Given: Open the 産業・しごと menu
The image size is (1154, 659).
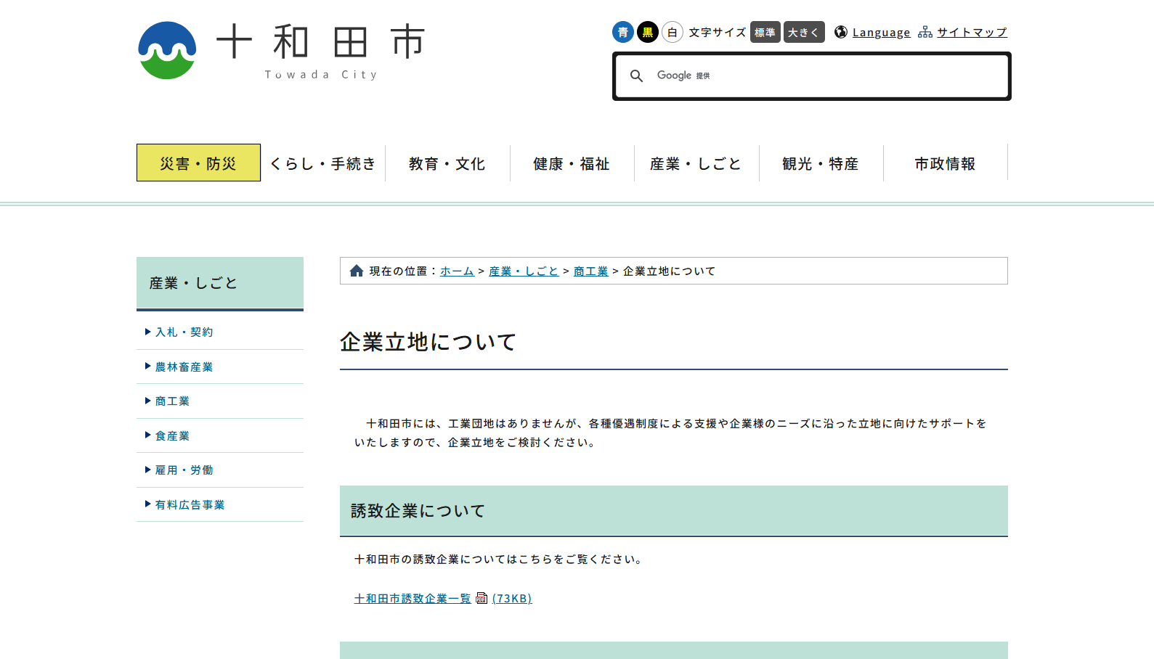Looking at the screenshot, I should tap(696, 163).
